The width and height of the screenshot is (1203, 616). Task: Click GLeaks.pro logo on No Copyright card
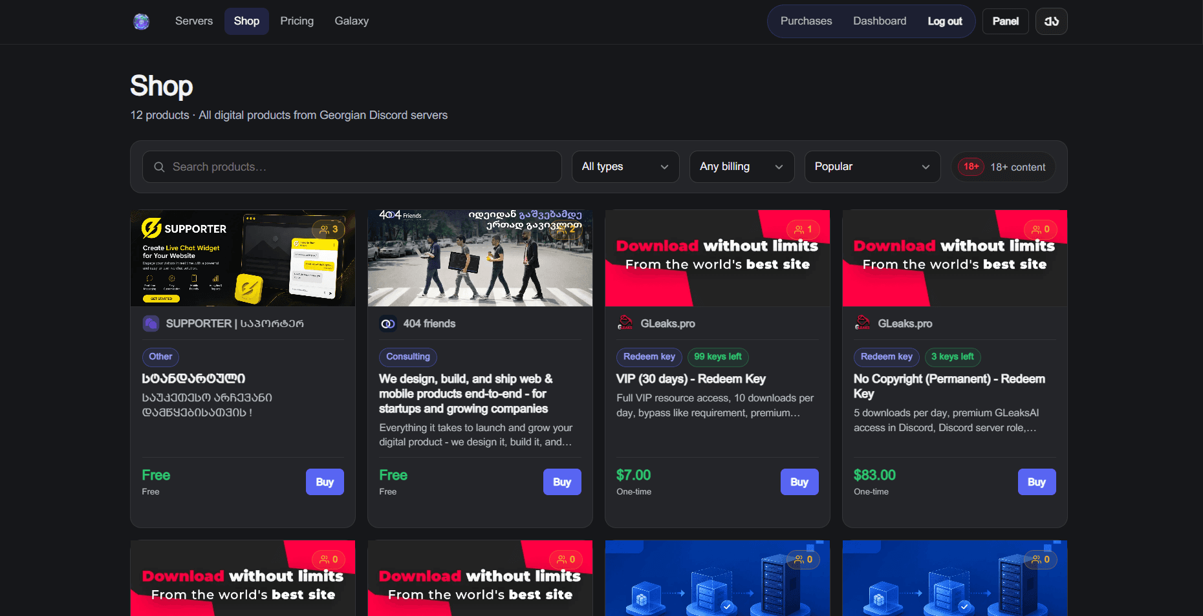click(x=863, y=323)
